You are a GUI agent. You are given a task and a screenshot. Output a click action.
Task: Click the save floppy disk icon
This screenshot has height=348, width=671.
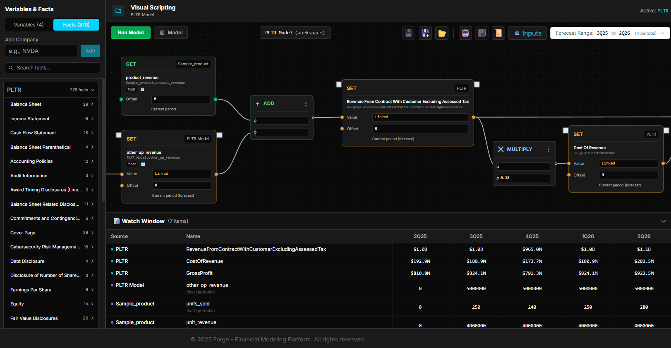pyautogui.click(x=409, y=33)
